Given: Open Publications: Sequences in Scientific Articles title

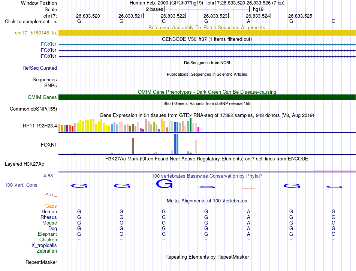Looking at the screenshot, I should click(207, 74).
